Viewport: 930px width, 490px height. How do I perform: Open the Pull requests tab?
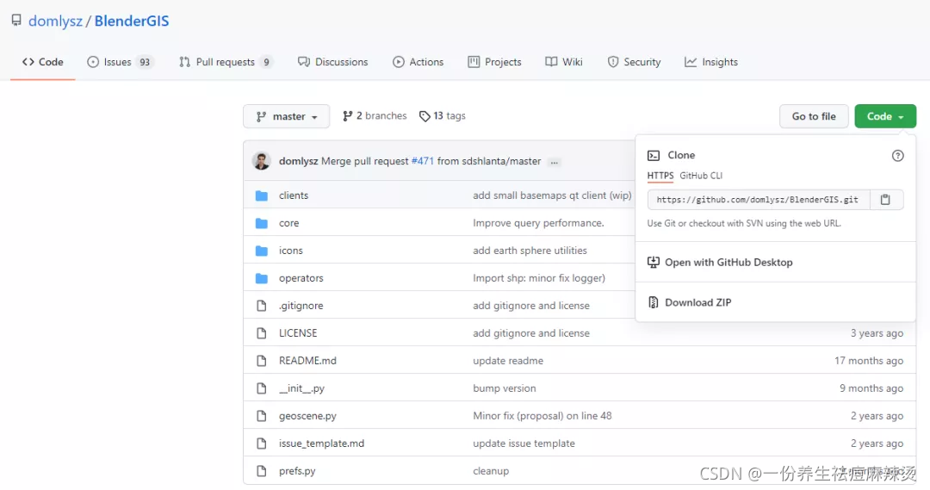coord(226,62)
